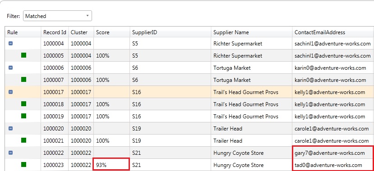The width and height of the screenshot is (374, 171).
Task: Select 100% score in row 1000019
Action: click(112, 116)
